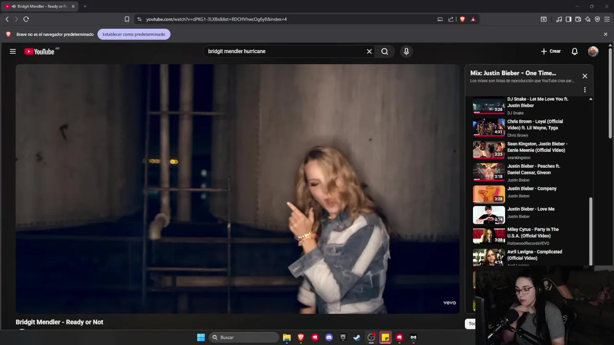Open File Explorer from taskbar

[x=287, y=337]
